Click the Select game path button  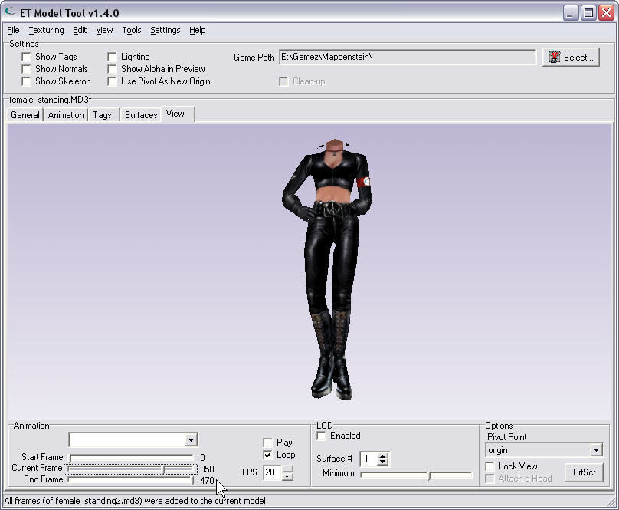pyautogui.click(x=571, y=58)
